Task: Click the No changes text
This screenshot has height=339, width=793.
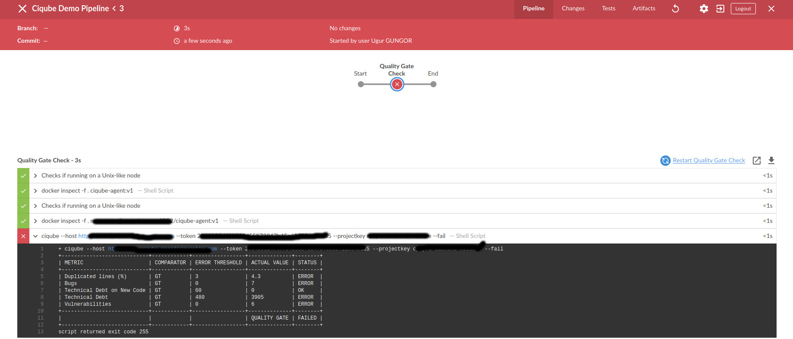Action: click(x=345, y=28)
